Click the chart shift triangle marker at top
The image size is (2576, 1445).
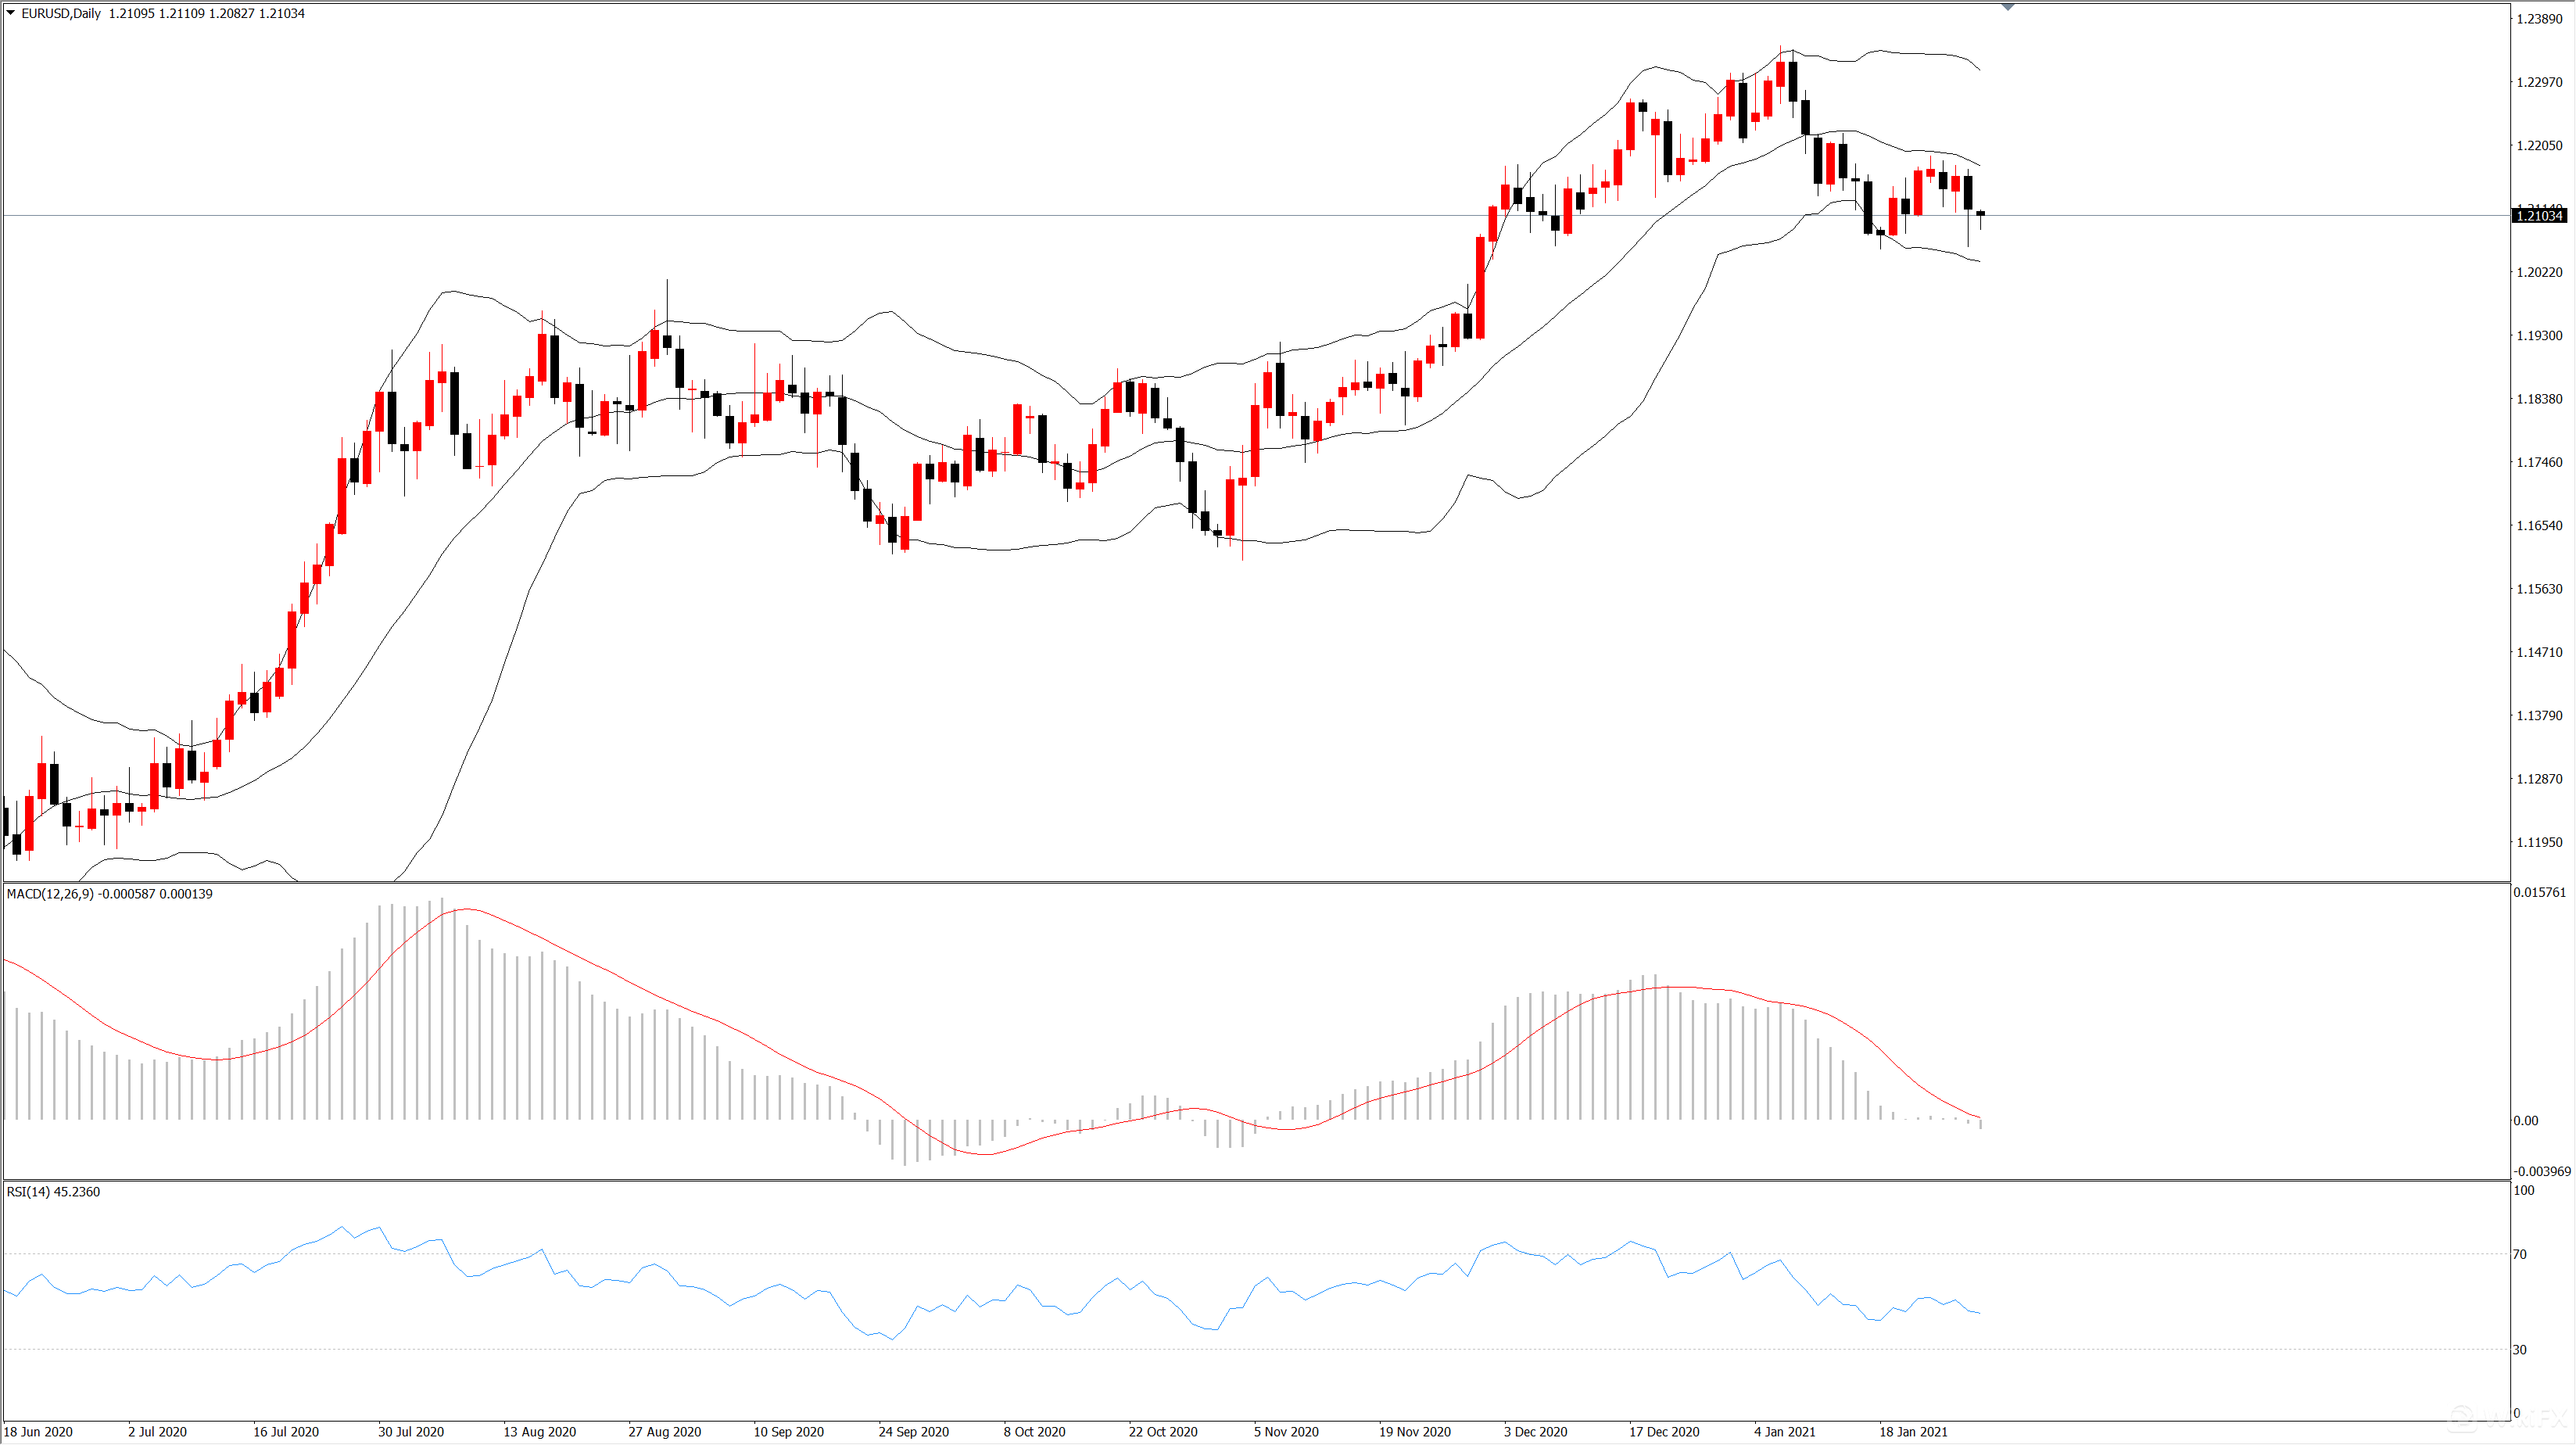2007,7
